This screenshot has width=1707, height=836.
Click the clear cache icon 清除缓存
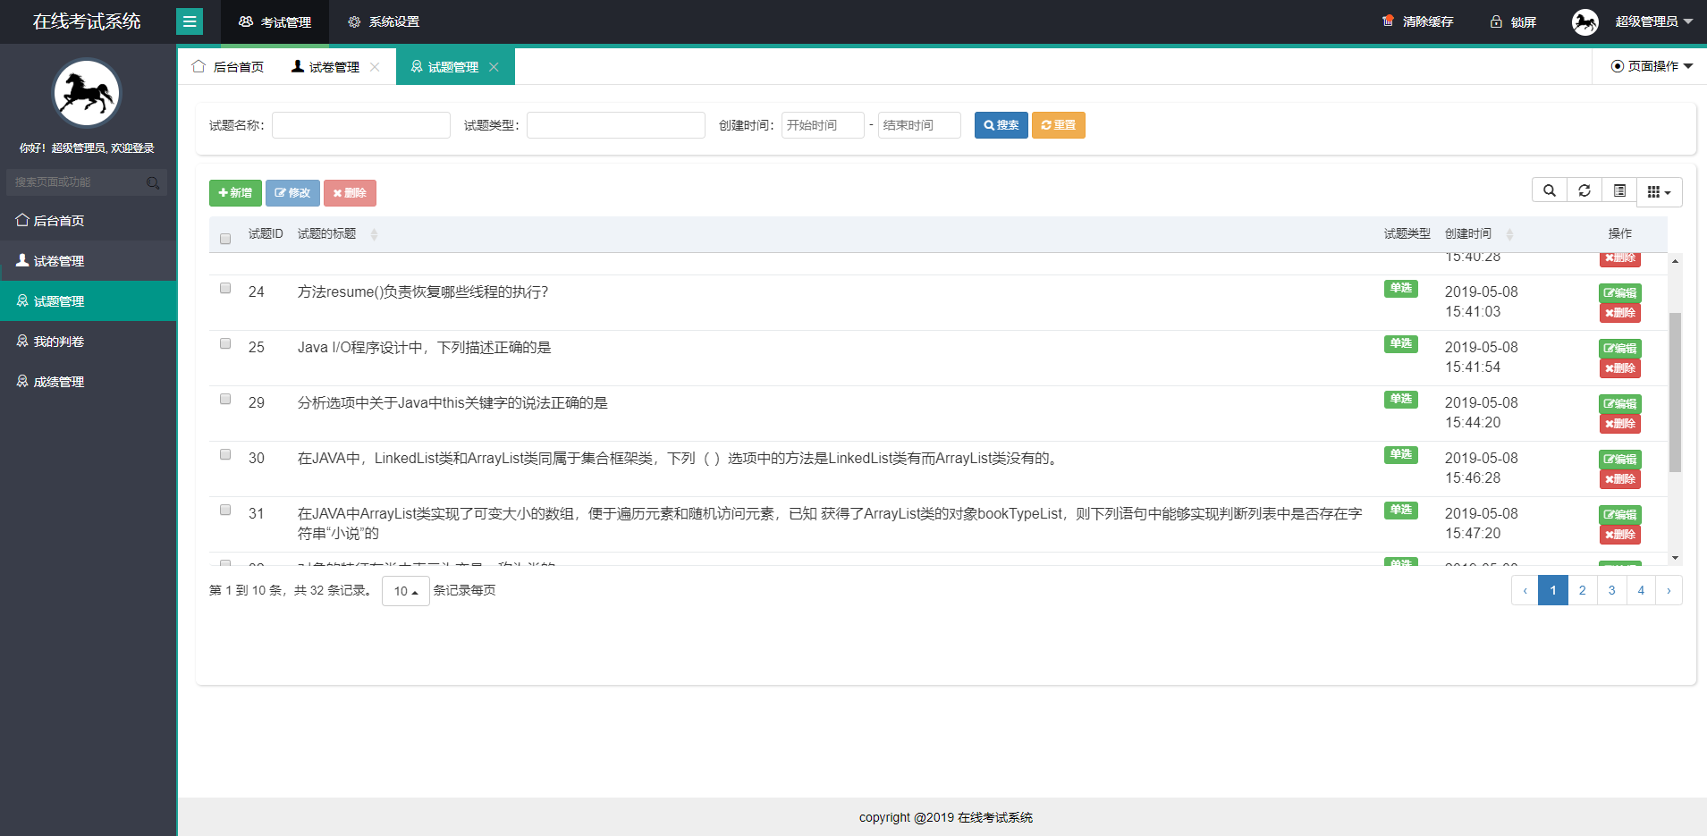[1388, 21]
